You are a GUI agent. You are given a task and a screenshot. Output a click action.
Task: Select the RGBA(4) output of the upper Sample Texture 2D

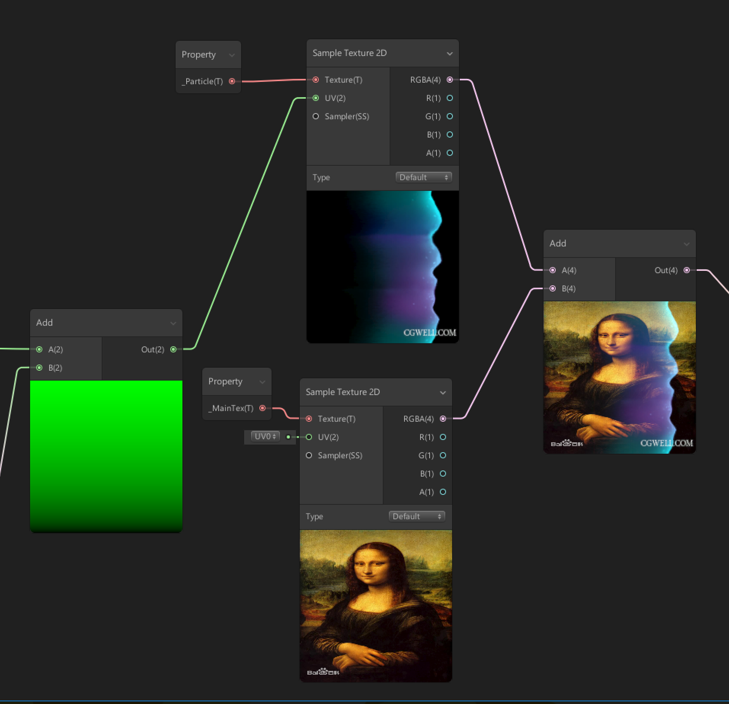450,80
